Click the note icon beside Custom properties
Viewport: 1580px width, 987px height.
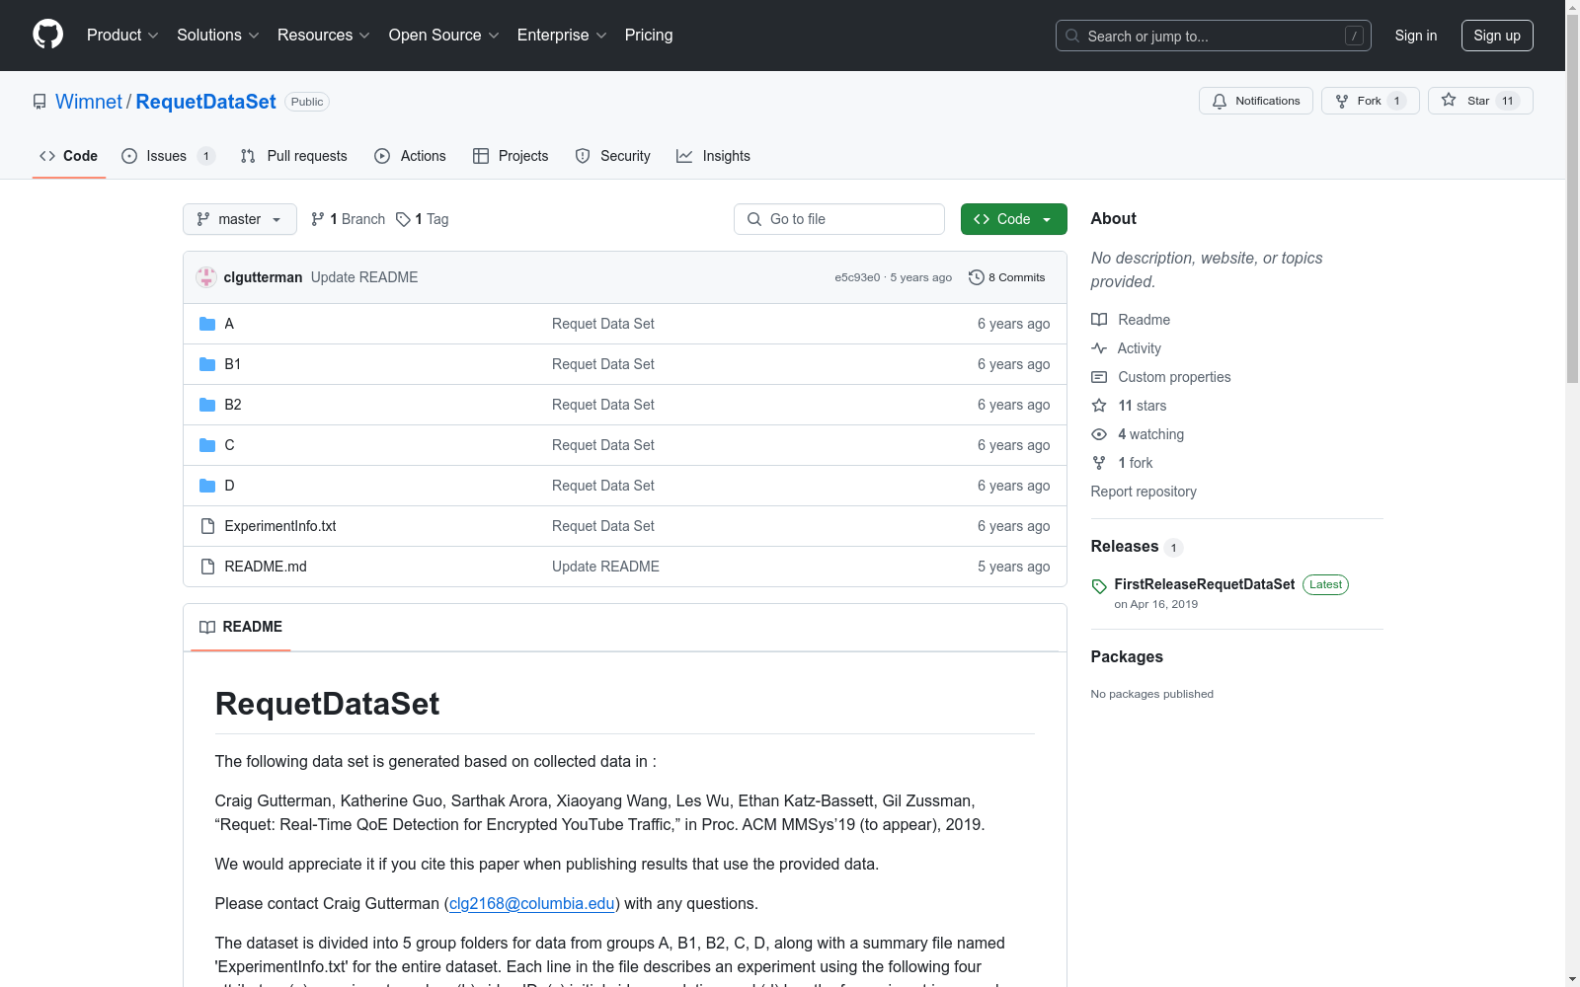tap(1099, 377)
